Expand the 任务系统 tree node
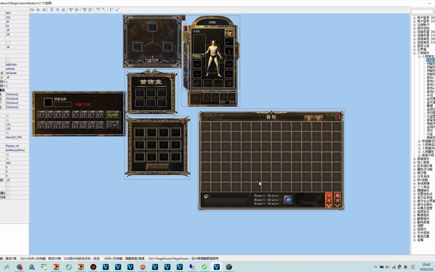The height and width of the screenshot is (272, 435). click(414, 177)
